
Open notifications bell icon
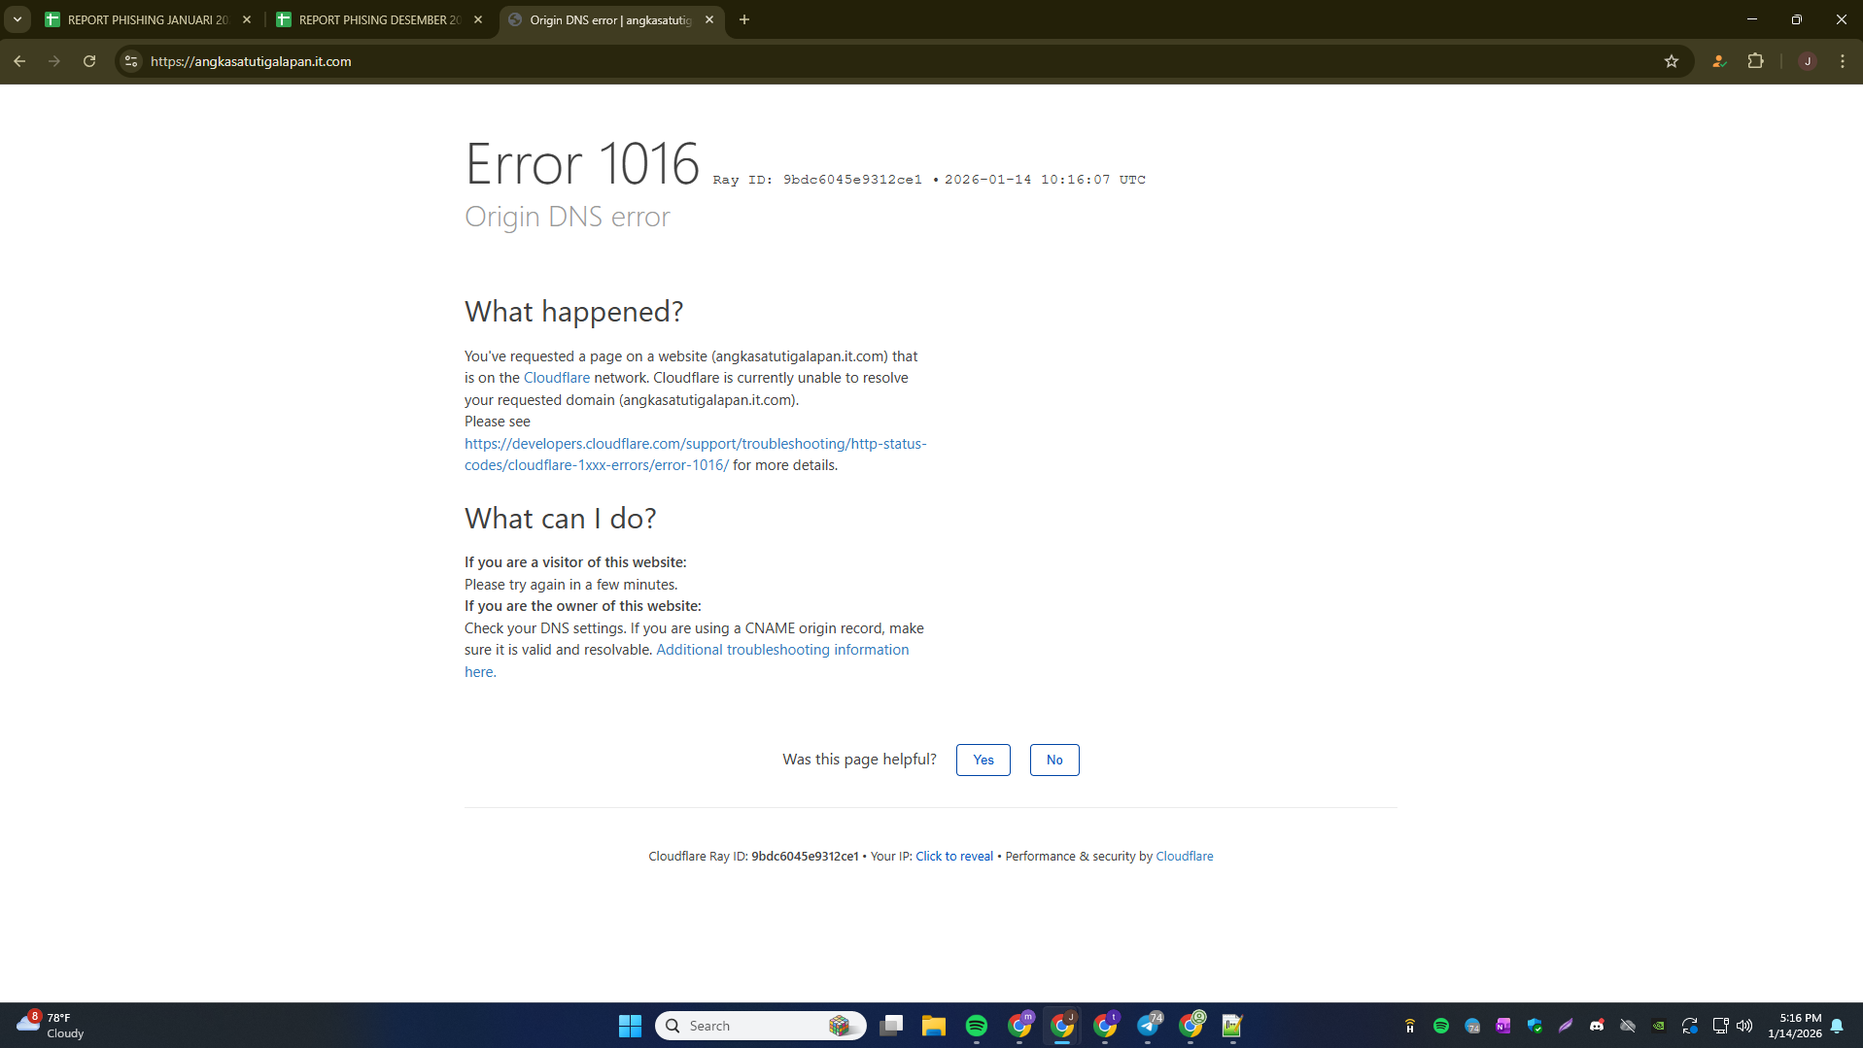(x=1837, y=1026)
